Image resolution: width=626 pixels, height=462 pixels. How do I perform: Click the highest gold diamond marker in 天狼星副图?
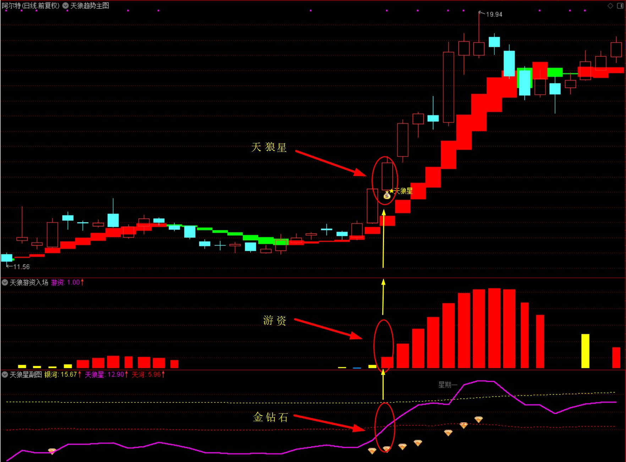tap(479, 420)
